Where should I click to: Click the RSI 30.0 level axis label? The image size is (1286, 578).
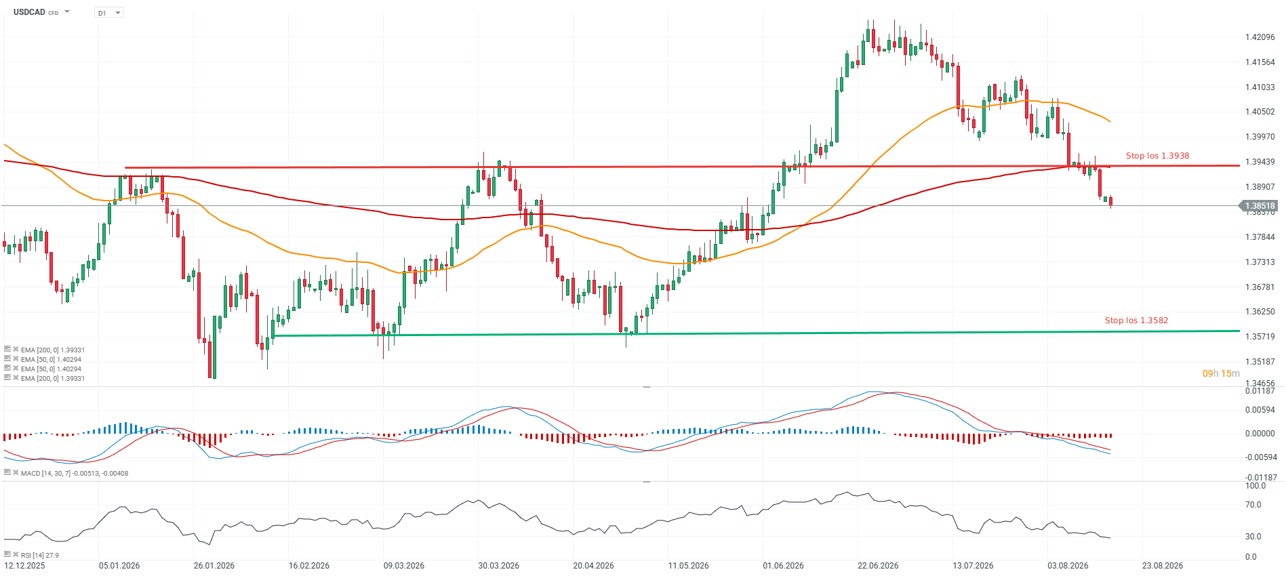coord(1253,537)
